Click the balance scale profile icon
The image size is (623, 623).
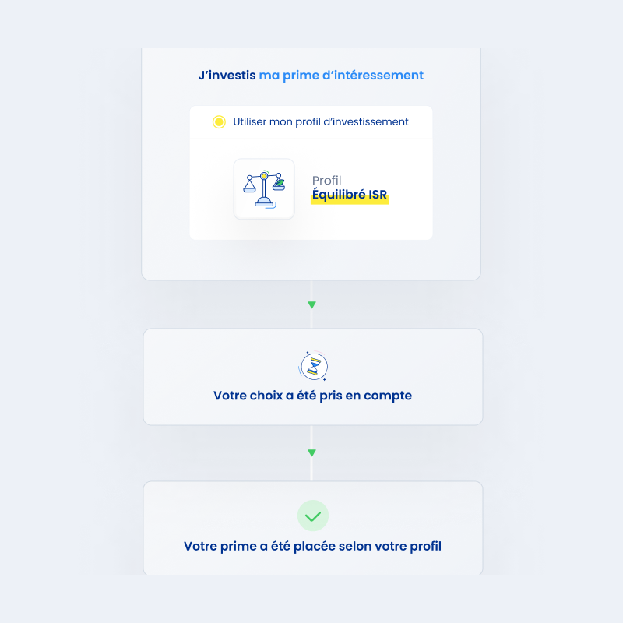pyautogui.click(x=264, y=189)
